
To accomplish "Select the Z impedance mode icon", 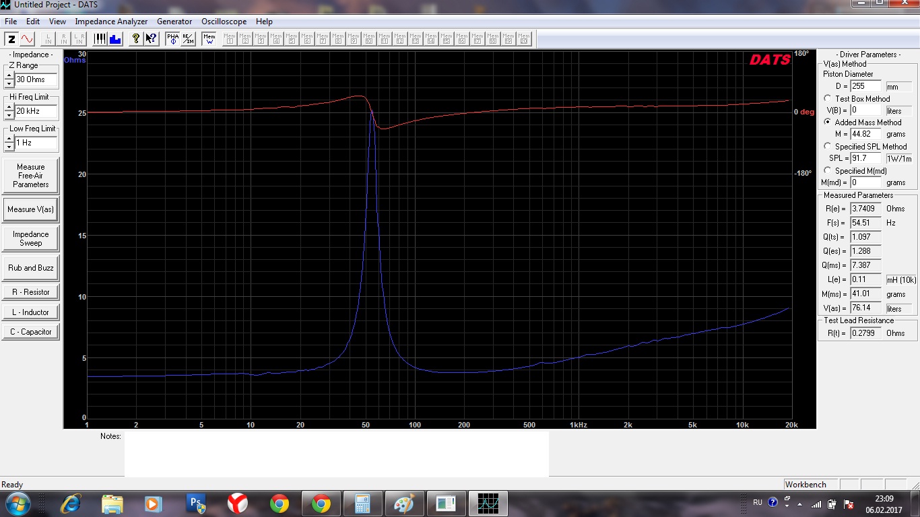I will tap(11, 39).
